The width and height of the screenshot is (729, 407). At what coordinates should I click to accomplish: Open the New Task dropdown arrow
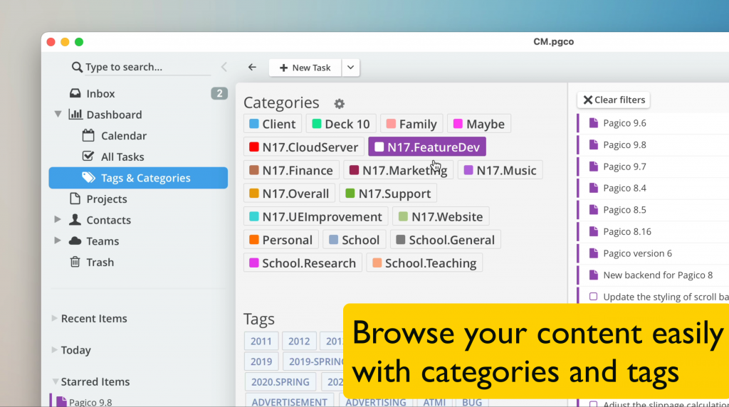pyautogui.click(x=350, y=68)
